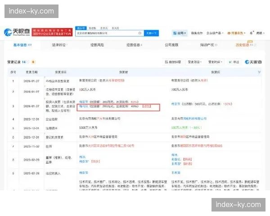
Task: Open the blue legal representative link in row 9 变更前
Action: (x=84, y=173)
